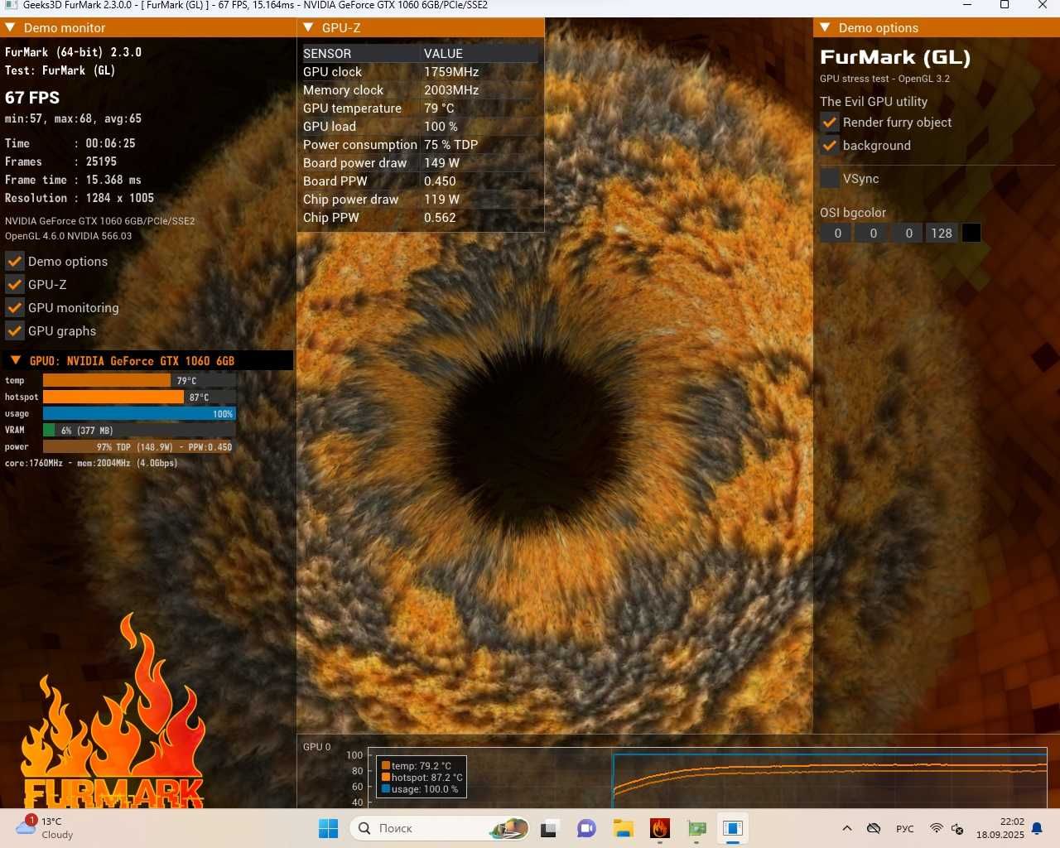The width and height of the screenshot is (1060, 848).
Task: Click the power bar showing 97% TDP
Action: [x=139, y=447]
